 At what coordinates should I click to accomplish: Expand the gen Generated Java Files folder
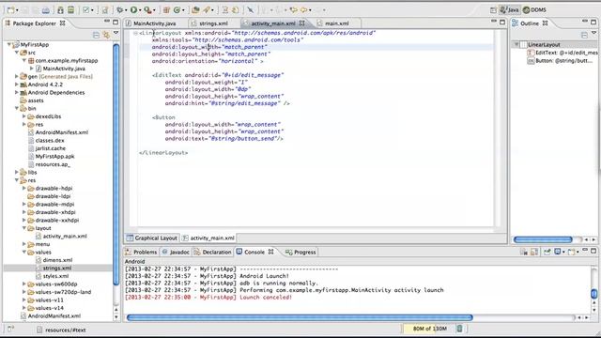(17, 76)
